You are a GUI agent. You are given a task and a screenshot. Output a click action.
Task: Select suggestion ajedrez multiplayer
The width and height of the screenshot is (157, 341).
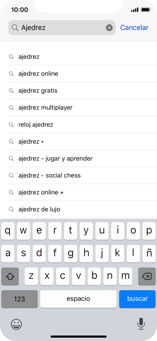[x=82, y=108]
